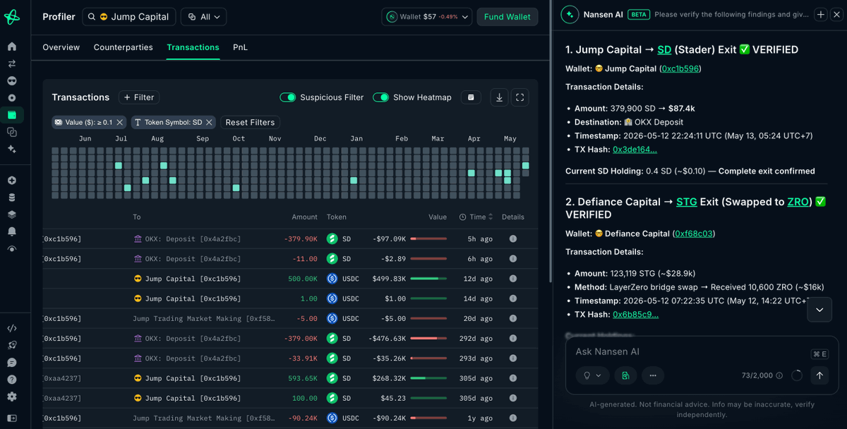Open the layers icon in the sidebar
This screenshot has width=847, height=429.
click(x=12, y=214)
